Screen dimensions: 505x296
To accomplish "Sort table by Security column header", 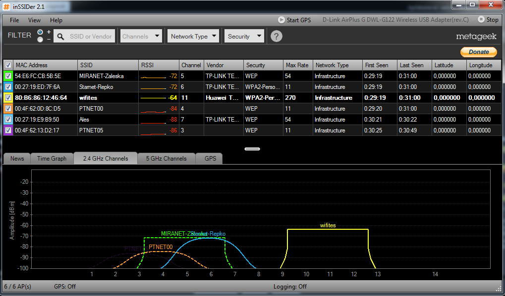I will tap(264, 65).
